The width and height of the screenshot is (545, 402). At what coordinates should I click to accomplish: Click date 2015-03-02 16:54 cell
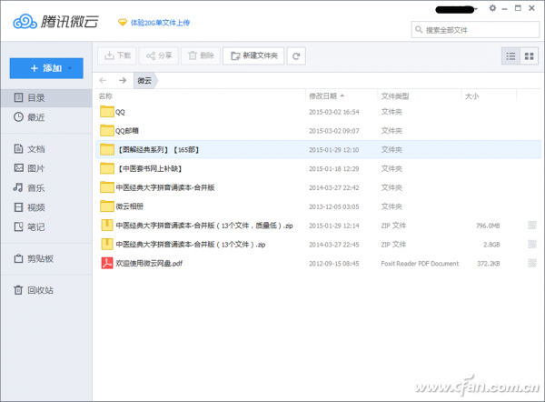[x=334, y=112]
